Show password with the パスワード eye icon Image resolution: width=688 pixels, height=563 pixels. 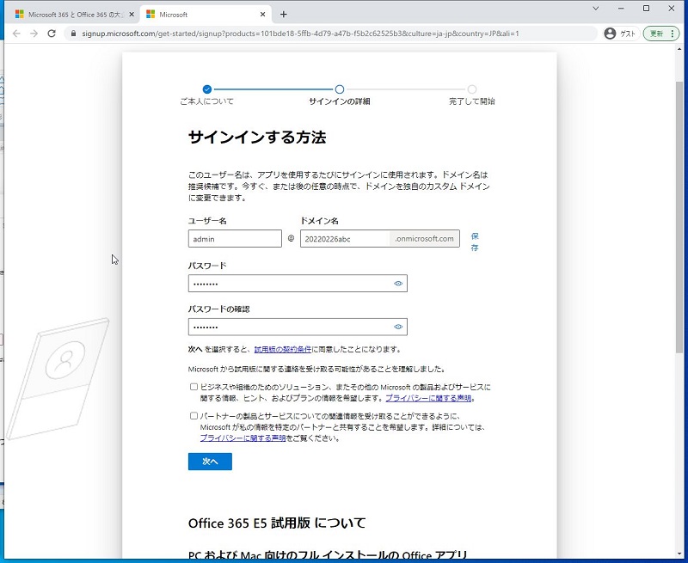tap(398, 284)
